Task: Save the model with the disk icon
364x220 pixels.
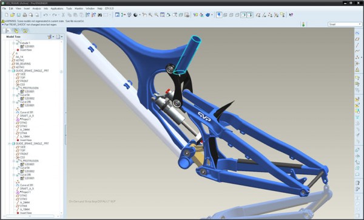Action: coord(19,15)
